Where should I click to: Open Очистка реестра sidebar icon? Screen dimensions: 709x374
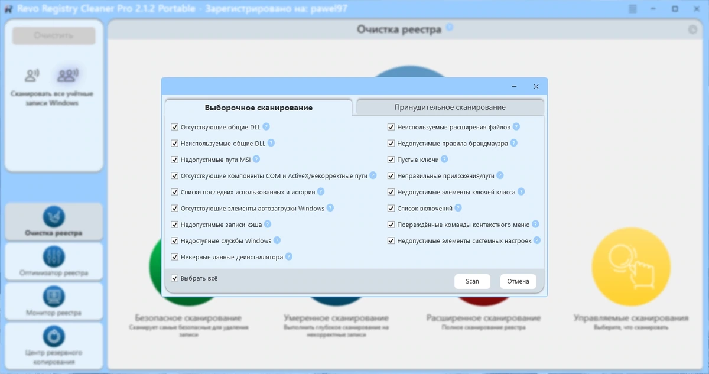(54, 216)
